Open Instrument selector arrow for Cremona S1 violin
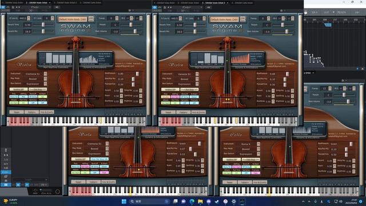Image resolution: width=366 pixels, height=206 pixels. (x=45, y=74)
